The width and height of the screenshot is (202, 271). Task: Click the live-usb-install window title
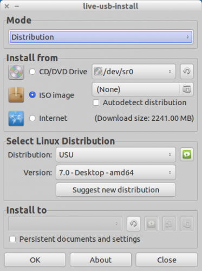click(x=110, y=6)
